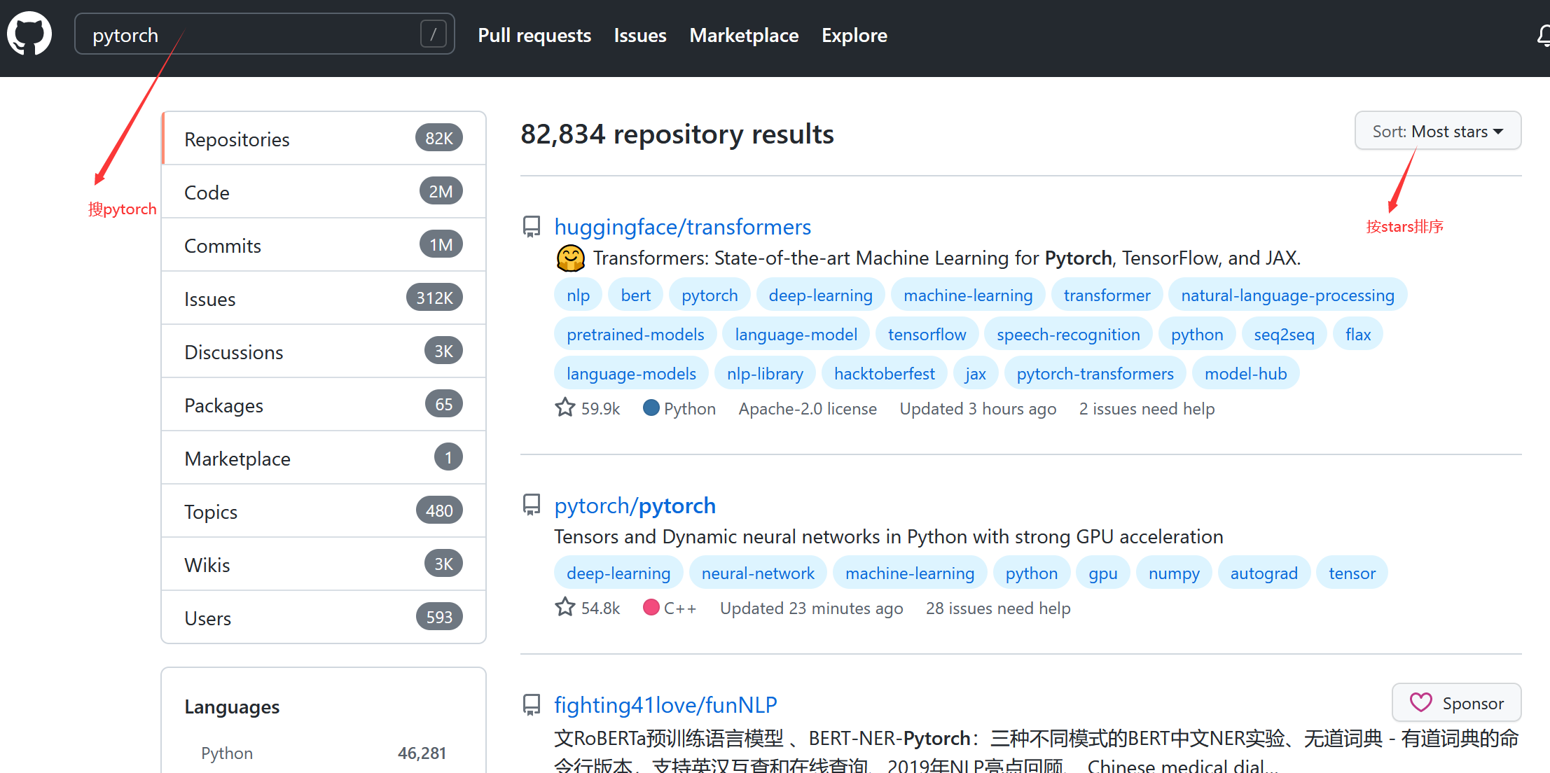Click machine-learning tag under huggingface/transformers
Viewport: 1550px width, 773px height.
point(968,295)
